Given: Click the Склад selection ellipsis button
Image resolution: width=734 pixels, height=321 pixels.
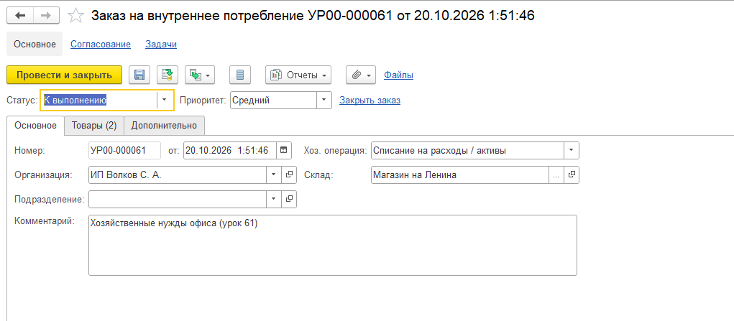Looking at the screenshot, I should click(x=556, y=175).
